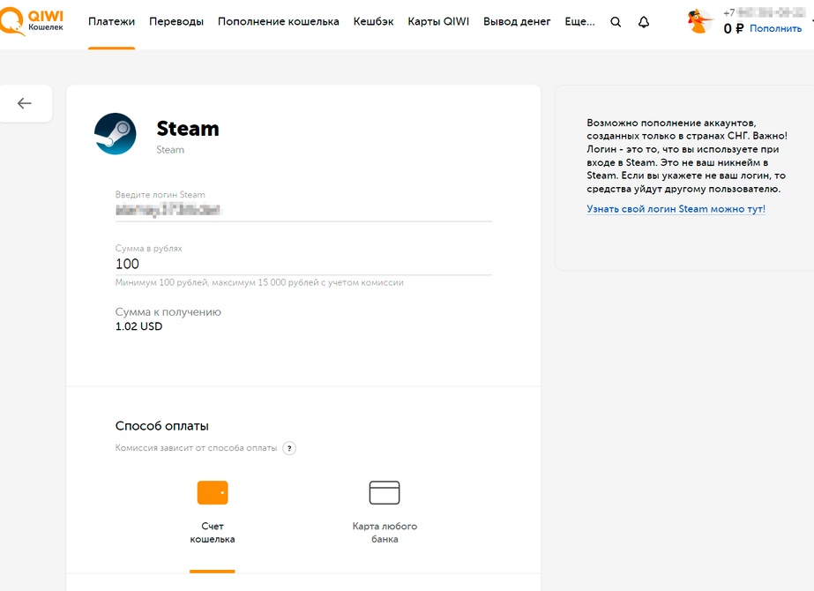The height and width of the screenshot is (591, 814).
Task: Open the Вывод денег menu item
Action: point(517,22)
